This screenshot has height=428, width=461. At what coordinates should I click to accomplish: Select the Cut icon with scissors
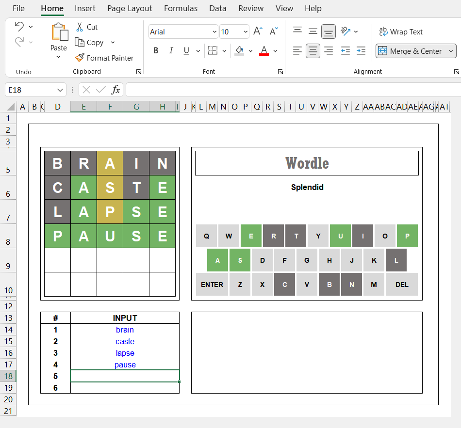click(x=81, y=27)
